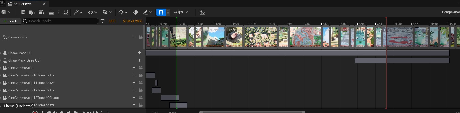Open the eye View Options menu
Viewport: 460px width, 113px height.
(x=93, y=12)
